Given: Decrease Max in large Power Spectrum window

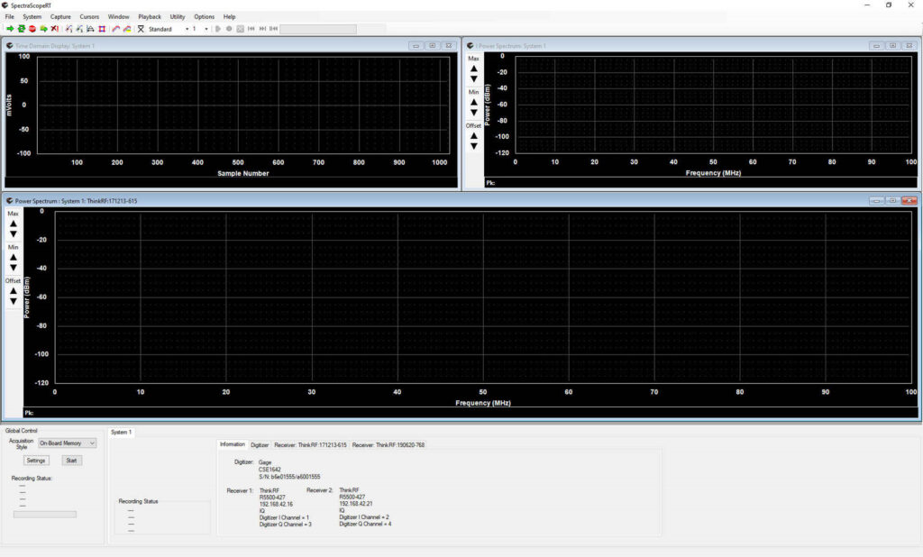Looking at the screenshot, I should pos(13,234).
